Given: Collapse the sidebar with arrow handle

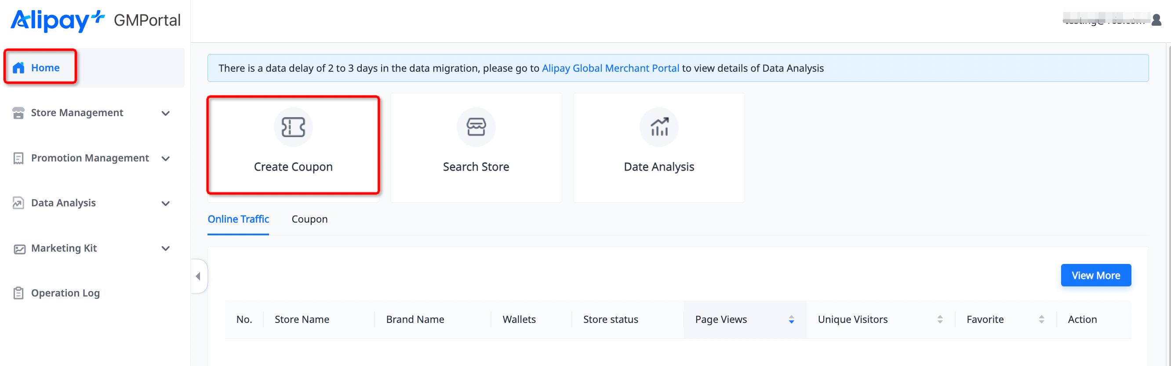Looking at the screenshot, I should pyautogui.click(x=198, y=276).
